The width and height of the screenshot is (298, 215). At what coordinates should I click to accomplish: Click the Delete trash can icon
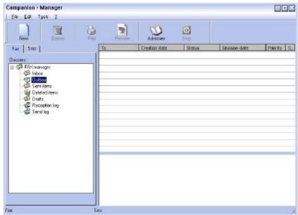(58, 30)
